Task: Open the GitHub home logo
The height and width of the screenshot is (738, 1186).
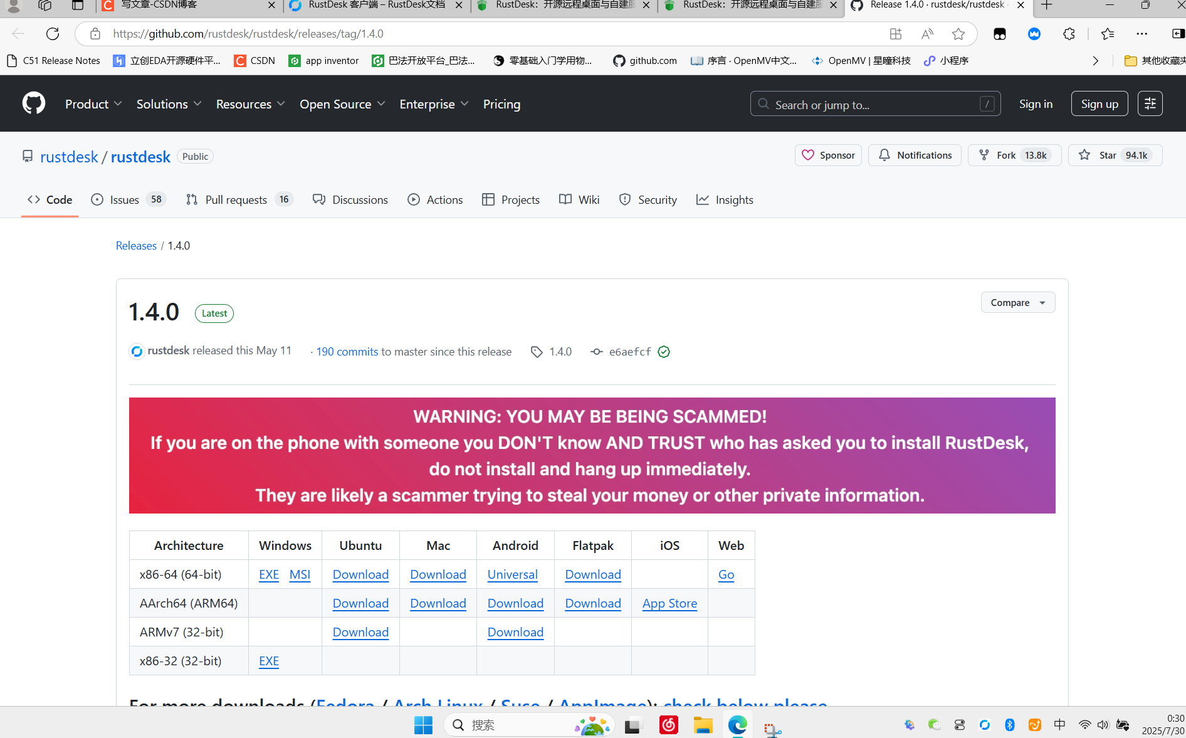Action: [34, 103]
